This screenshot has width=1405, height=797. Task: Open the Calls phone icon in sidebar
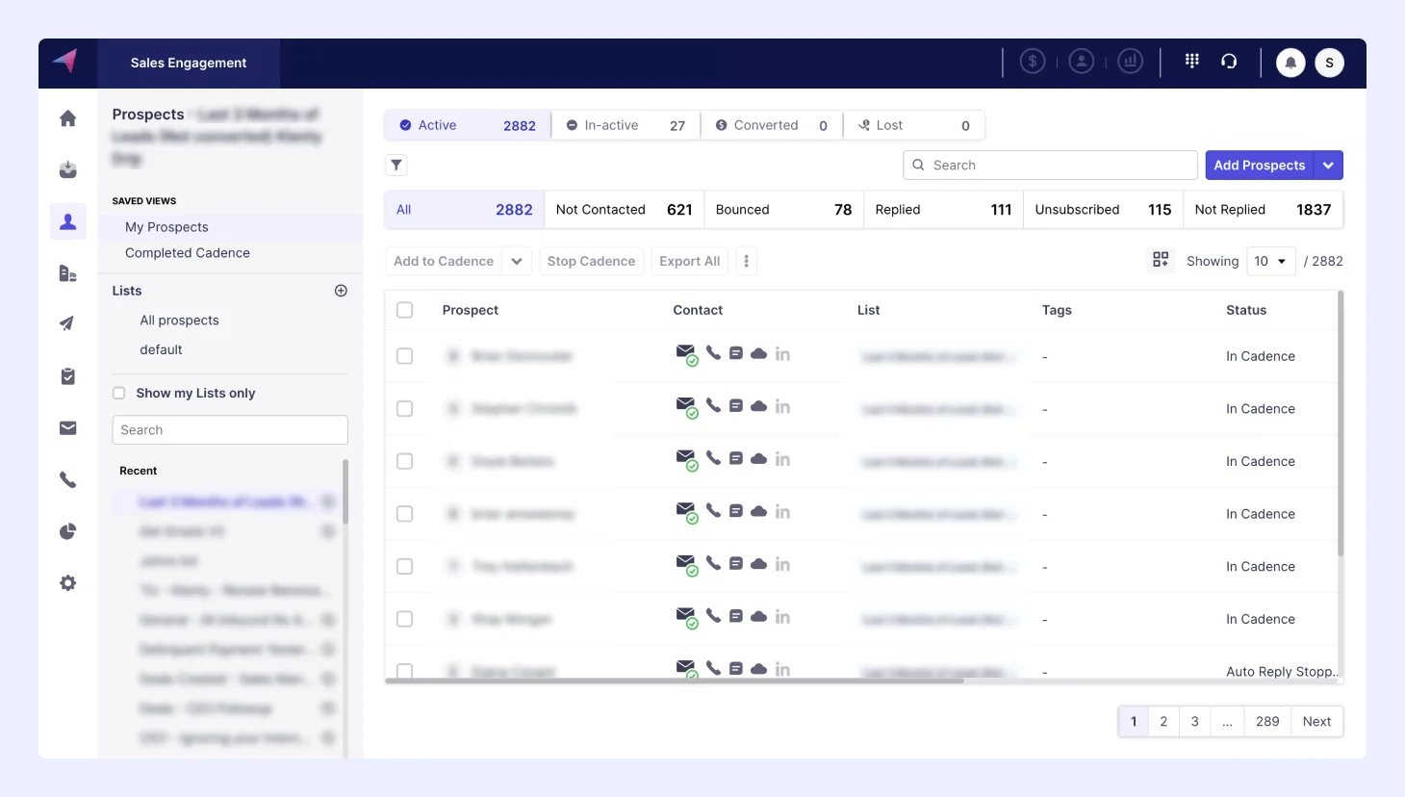pos(67,479)
